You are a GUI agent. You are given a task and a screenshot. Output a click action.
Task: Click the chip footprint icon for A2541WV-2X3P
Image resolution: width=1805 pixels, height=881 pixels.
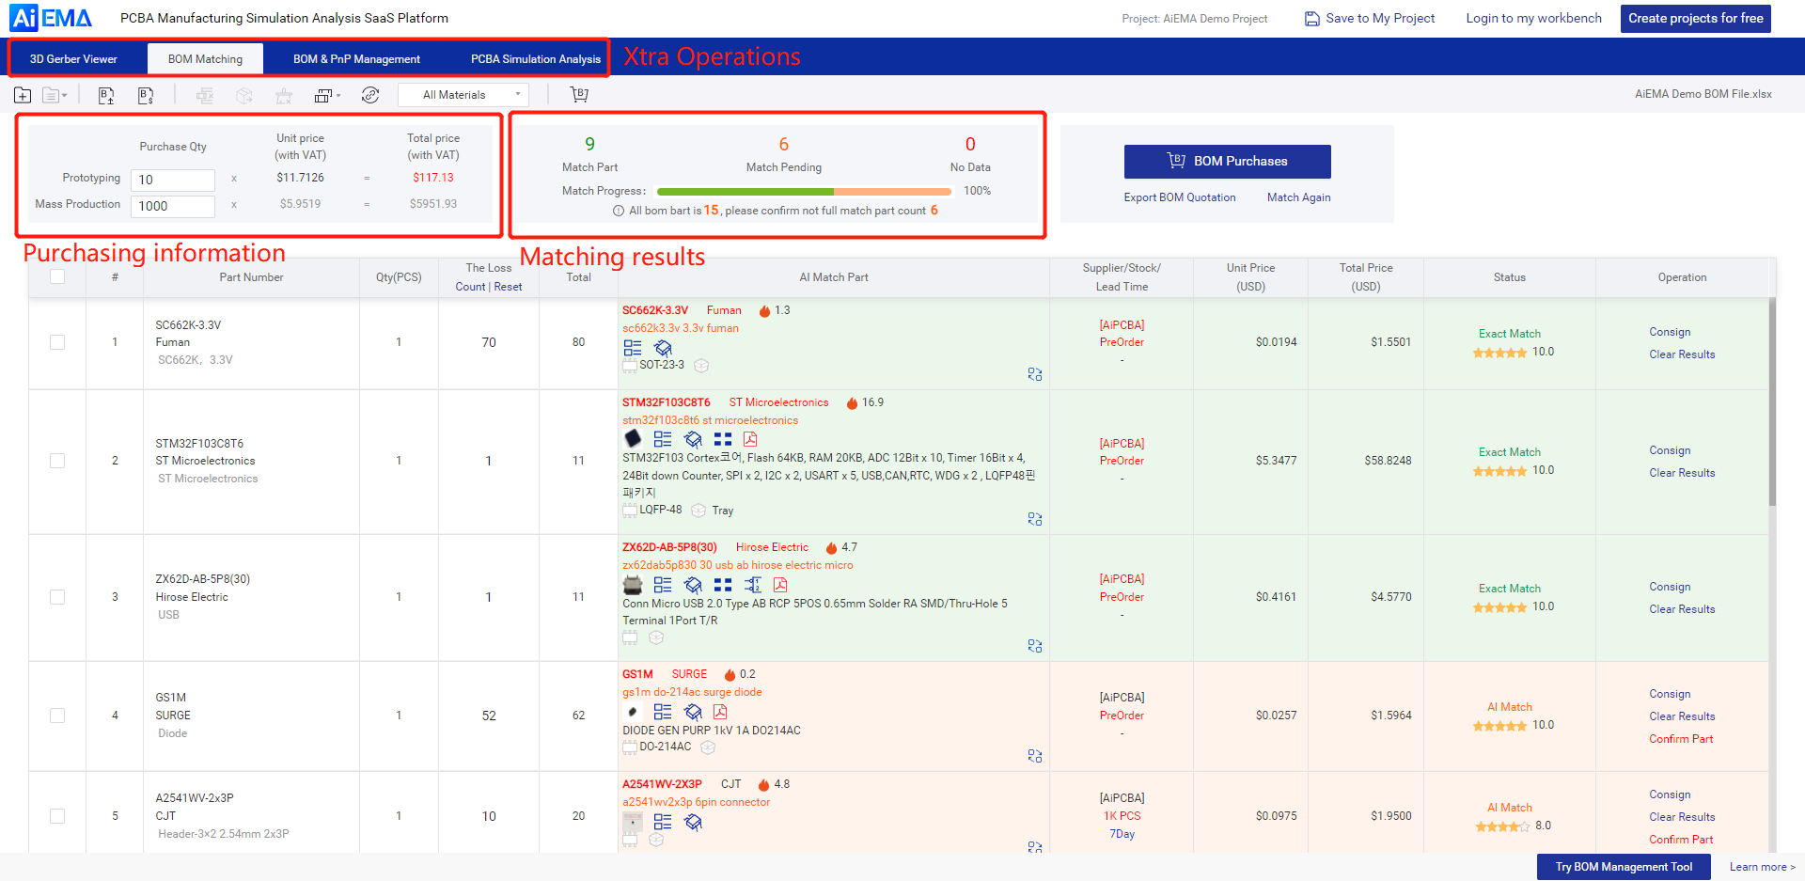(x=693, y=823)
